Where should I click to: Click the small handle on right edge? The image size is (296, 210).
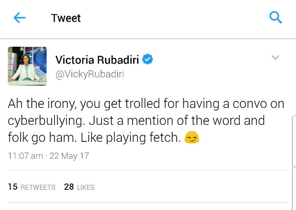click(294, 167)
